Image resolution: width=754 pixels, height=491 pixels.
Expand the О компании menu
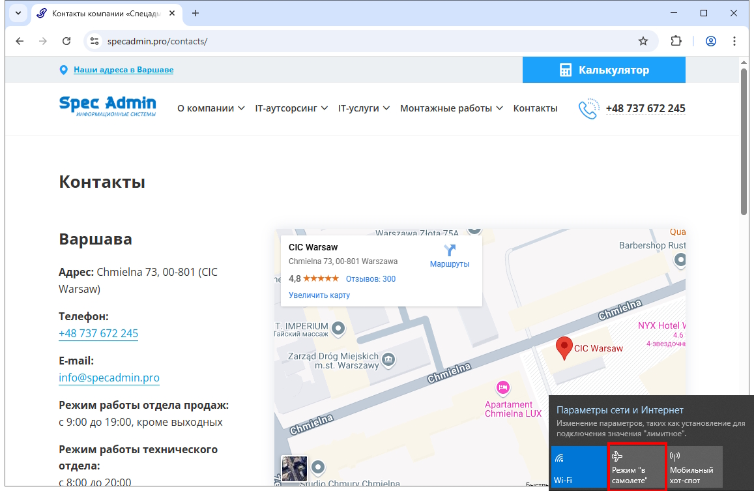pos(211,108)
